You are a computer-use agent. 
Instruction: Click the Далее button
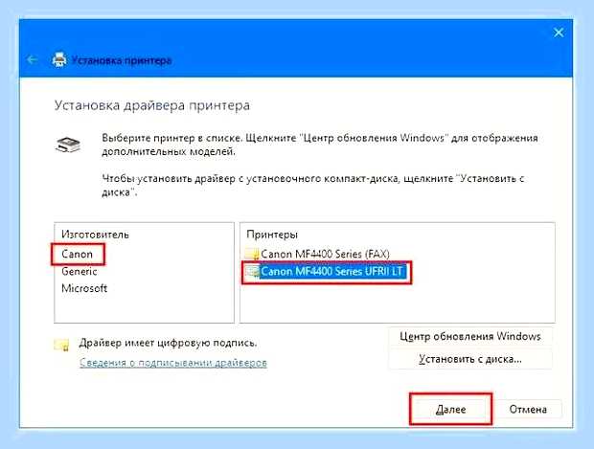(450, 409)
